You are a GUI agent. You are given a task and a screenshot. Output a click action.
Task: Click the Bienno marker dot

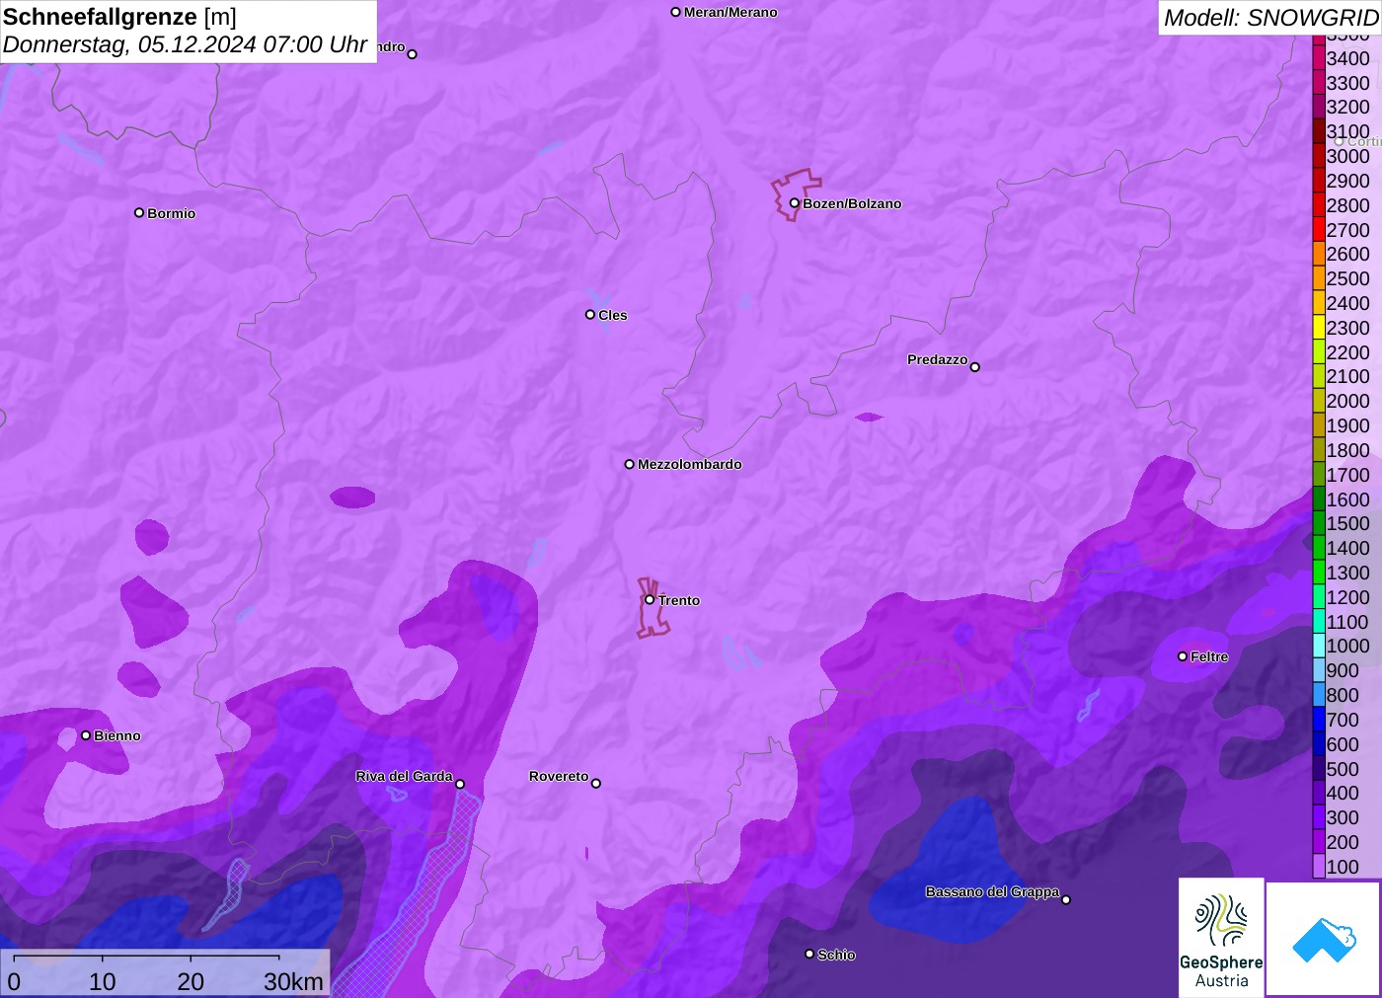point(86,735)
